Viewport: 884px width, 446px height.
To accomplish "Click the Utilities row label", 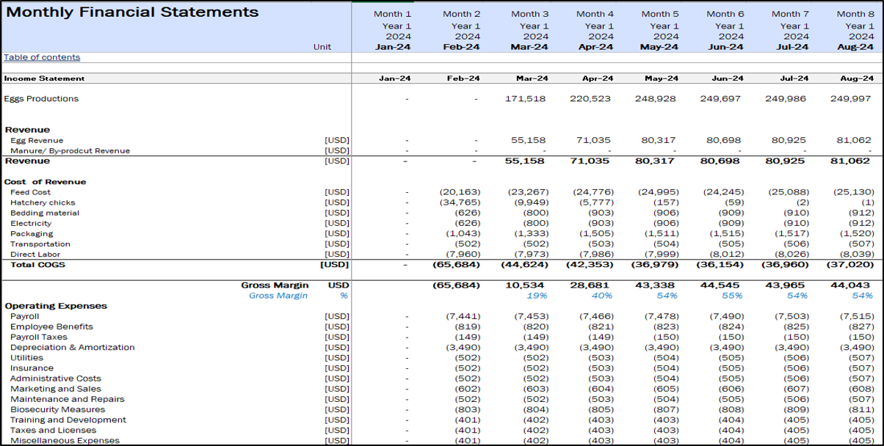I will [26, 358].
